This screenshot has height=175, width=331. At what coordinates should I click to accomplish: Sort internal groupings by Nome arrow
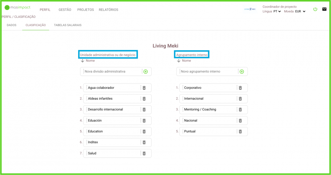[179, 61]
